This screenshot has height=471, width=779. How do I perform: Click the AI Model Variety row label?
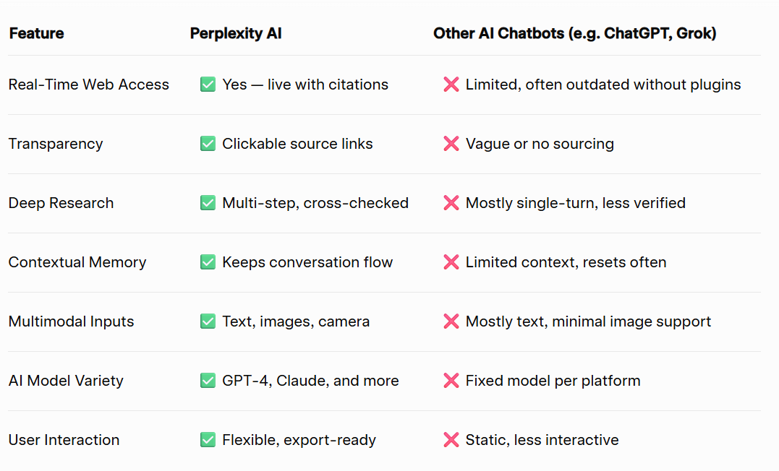click(x=66, y=381)
